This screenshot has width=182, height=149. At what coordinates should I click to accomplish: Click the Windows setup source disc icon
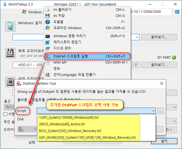[10, 26]
